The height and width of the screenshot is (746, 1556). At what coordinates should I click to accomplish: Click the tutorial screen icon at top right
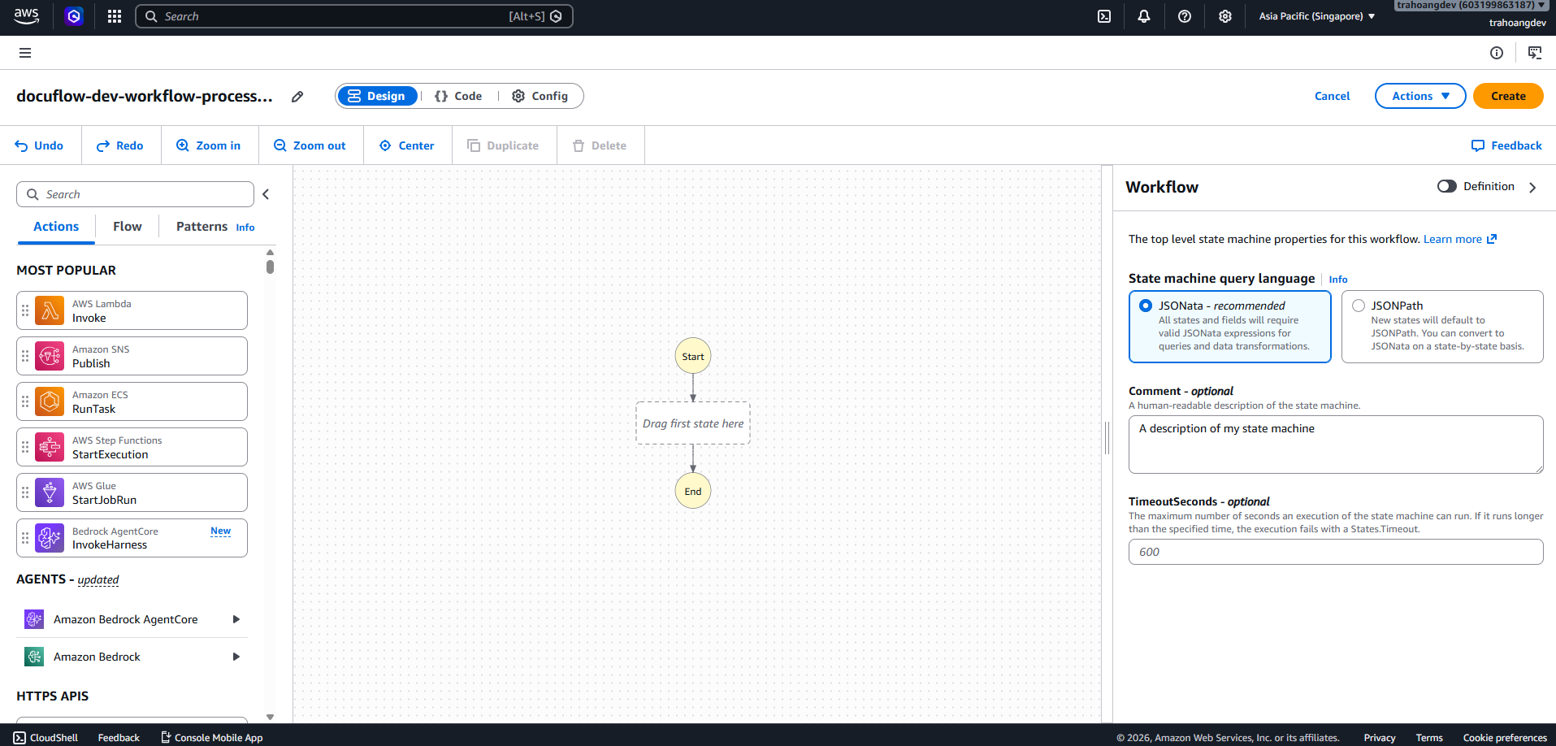pos(1535,53)
